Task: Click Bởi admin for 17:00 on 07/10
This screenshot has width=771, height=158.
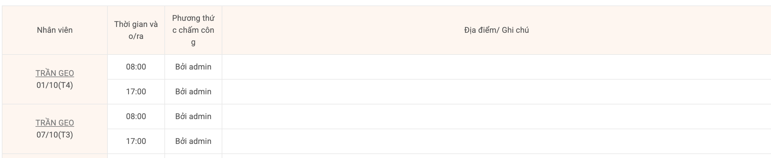Action: click(193, 141)
